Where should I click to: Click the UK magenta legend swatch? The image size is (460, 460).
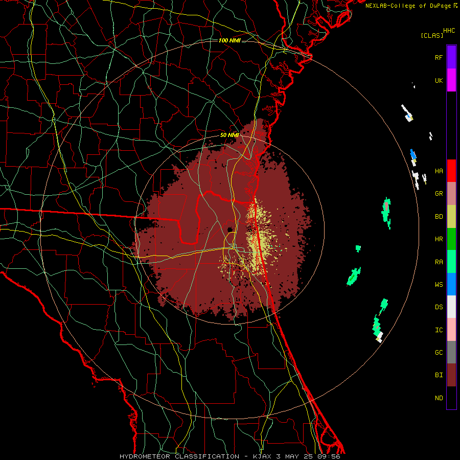point(451,80)
